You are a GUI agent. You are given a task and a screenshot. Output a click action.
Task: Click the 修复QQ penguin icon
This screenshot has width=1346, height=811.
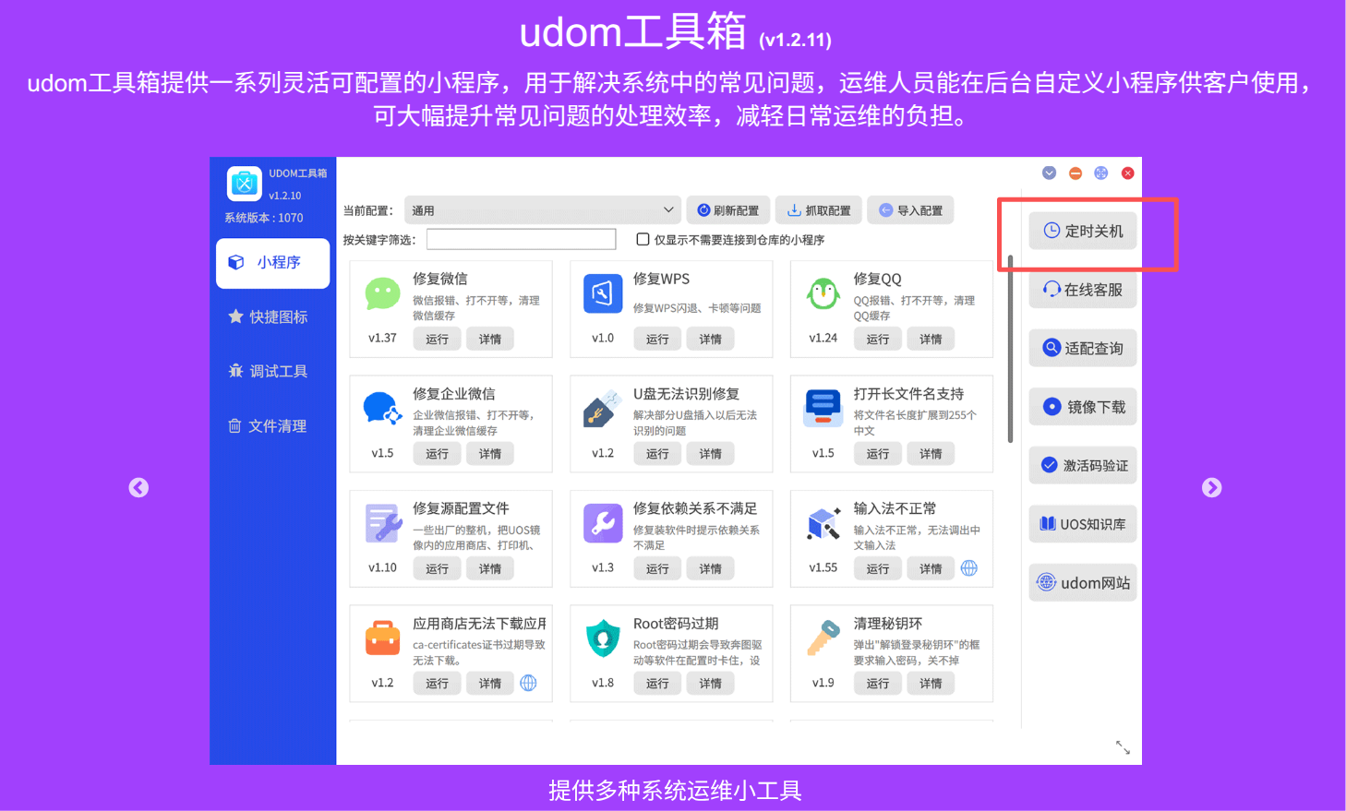[x=823, y=294]
